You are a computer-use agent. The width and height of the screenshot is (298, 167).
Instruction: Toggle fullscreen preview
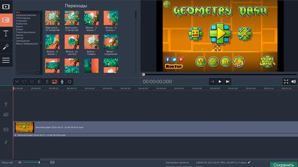[286, 82]
